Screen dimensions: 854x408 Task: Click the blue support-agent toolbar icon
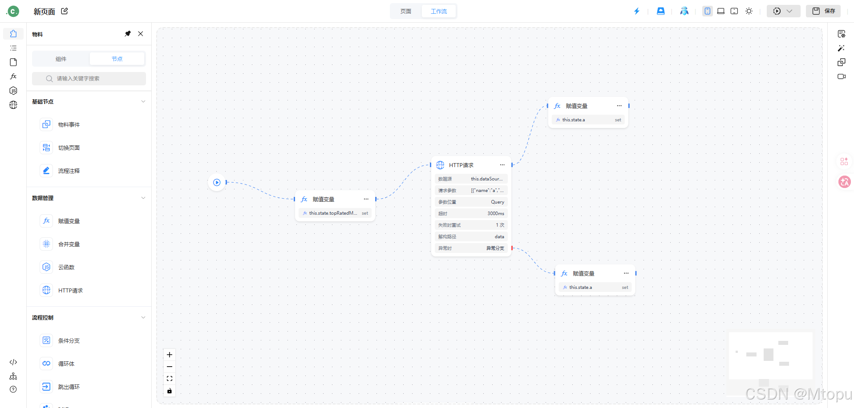[684, 11]
